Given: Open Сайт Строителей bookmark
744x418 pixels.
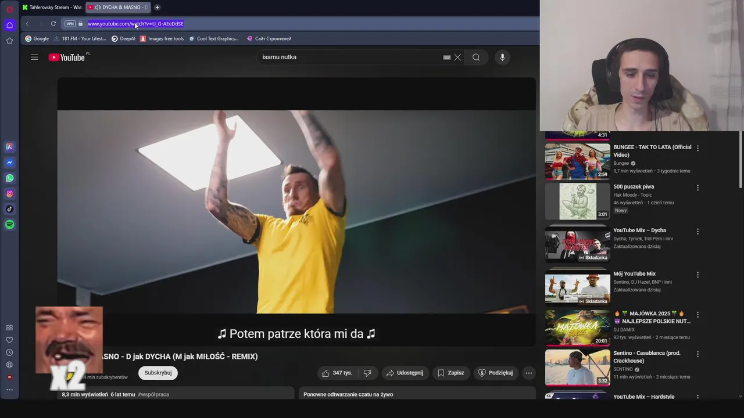Looking at the screenshot, I should click(x=269, y=39).
